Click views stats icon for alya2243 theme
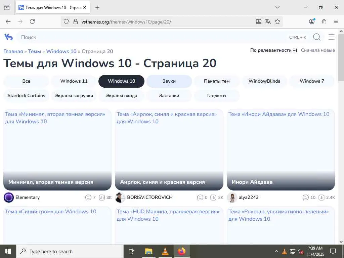Screen dimensions: 344x258 [x=321, y=198]
